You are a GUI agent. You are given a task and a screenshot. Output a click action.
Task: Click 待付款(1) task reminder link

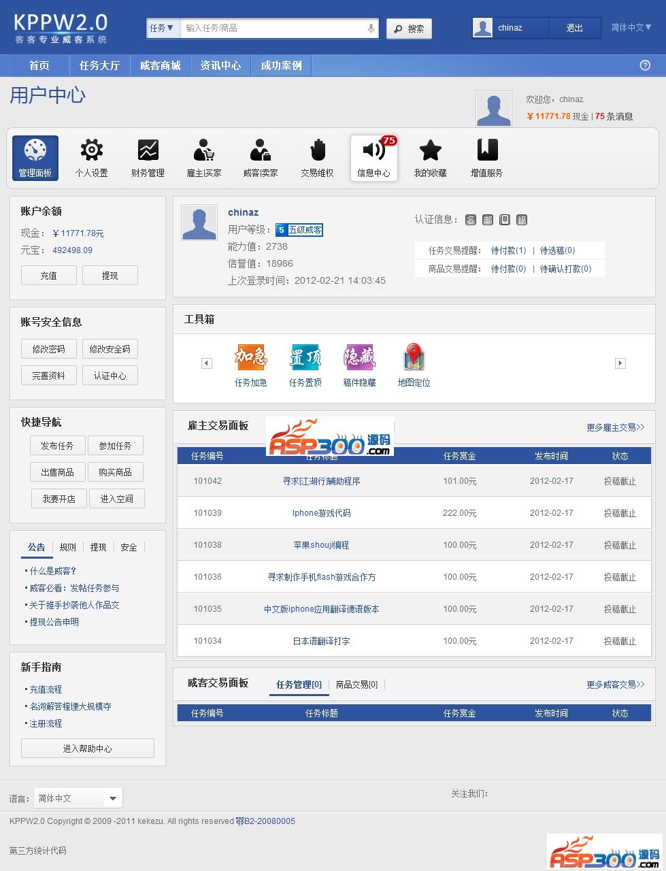tap(509, 250)
